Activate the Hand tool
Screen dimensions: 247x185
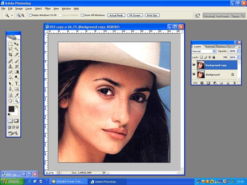(x=10, y=101)
